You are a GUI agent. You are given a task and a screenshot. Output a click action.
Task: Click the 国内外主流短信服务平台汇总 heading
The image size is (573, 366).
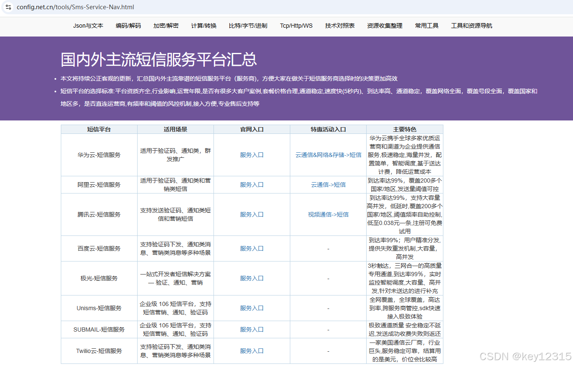pyautogui.click(x=159, y=60)
